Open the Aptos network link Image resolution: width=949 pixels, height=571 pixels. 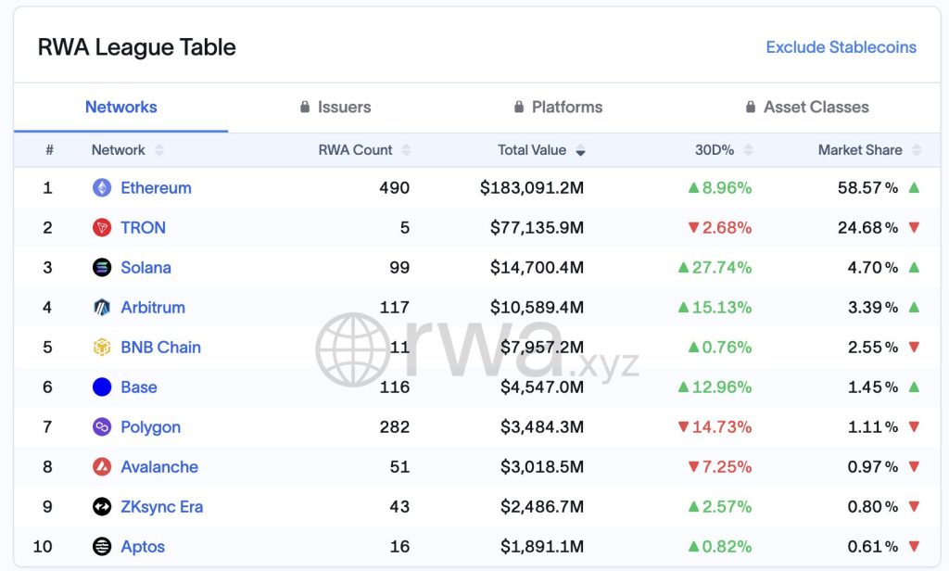coord(143,547)
